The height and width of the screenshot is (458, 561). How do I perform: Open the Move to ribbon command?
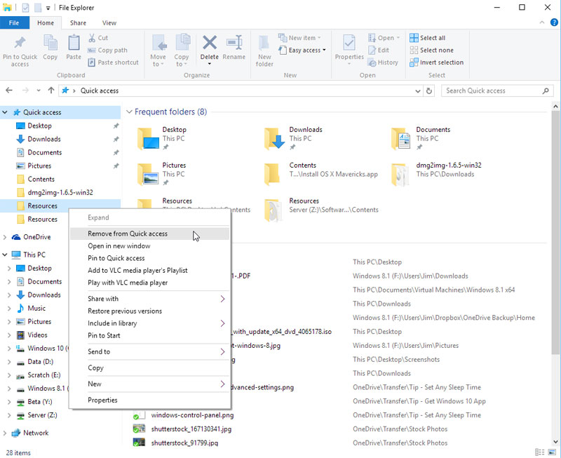coord(158,50)
